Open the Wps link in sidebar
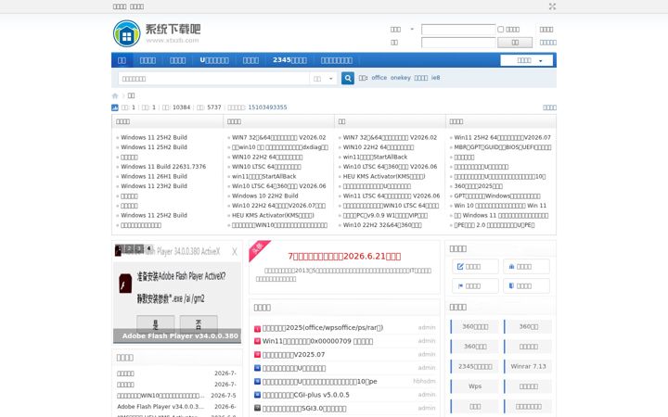 [475, 386]
